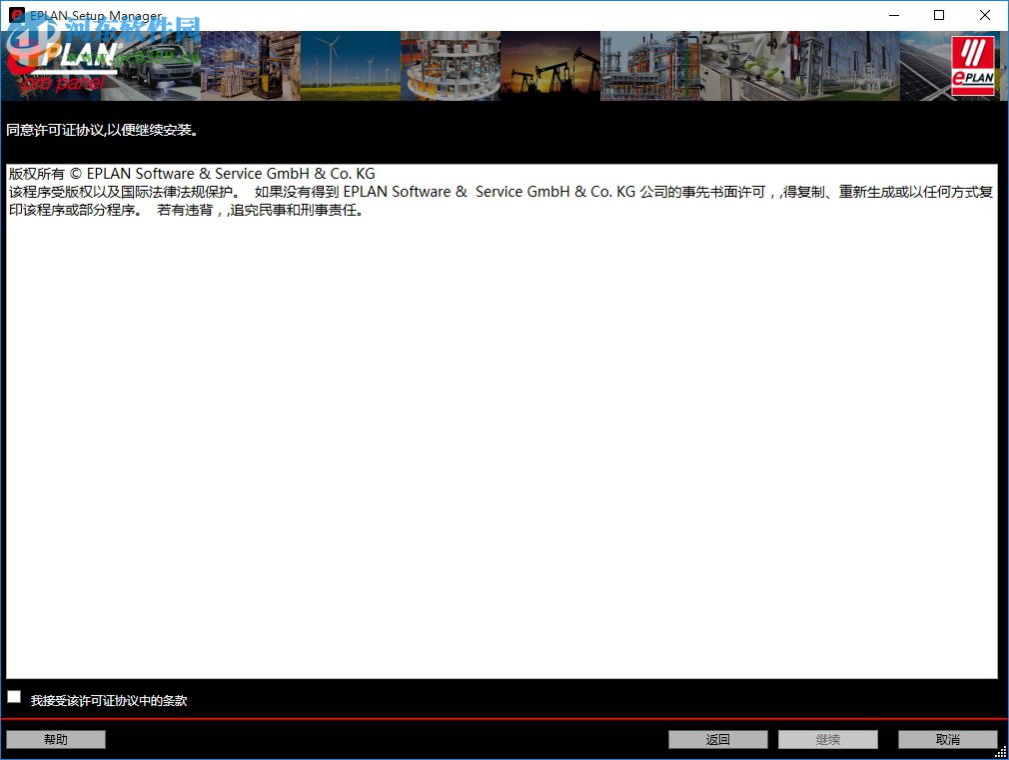Click the 返回 back button
1009x760 pixels.
coord(717,739)
